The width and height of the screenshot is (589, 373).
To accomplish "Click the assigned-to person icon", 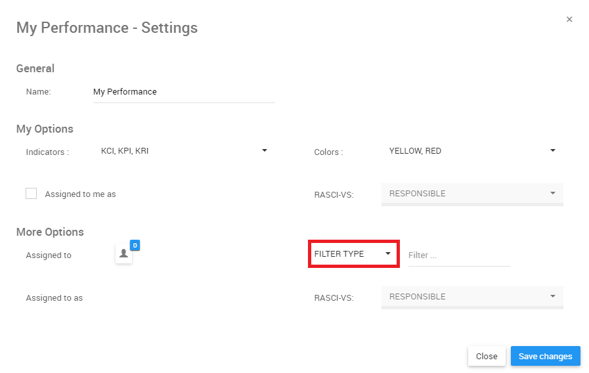I will click(x=123, y=254).
